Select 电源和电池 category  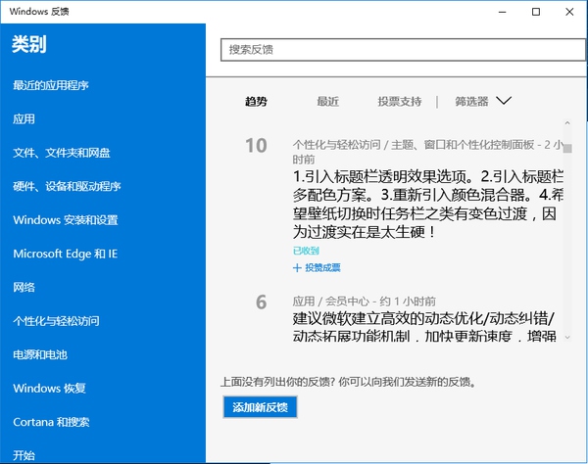coord(39,354)
